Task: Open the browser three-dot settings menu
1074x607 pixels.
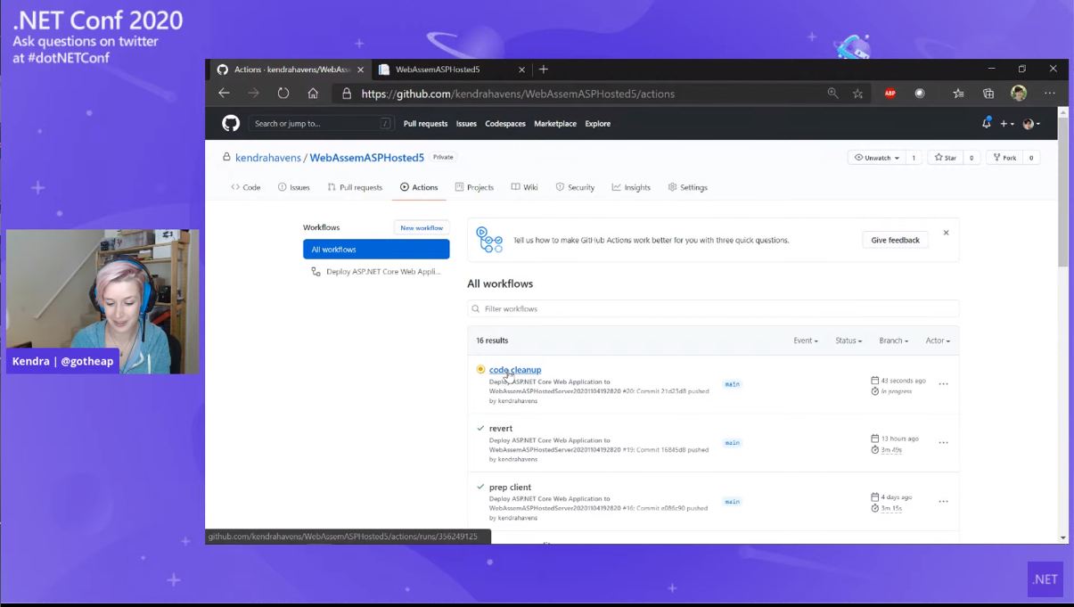Action: (x=1049, y=93)
